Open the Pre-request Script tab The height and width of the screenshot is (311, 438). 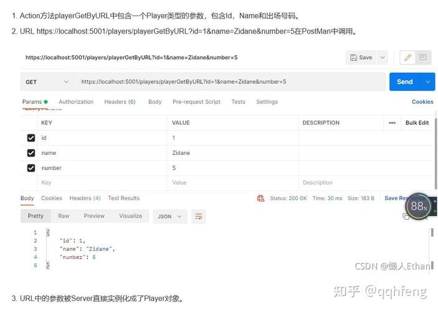[196, 102]
